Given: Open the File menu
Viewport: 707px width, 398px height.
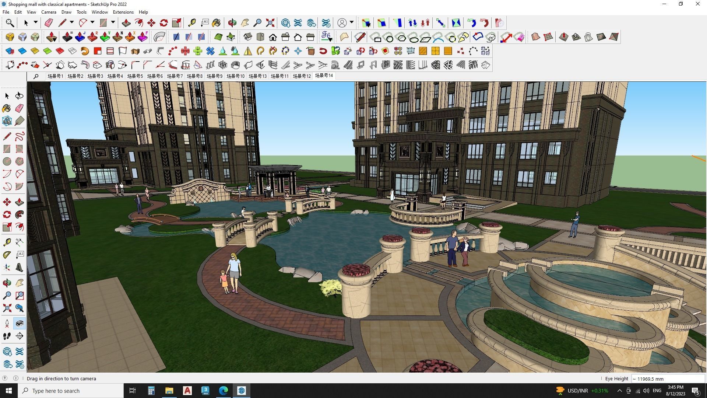Looking at the screenshot, I should point(6,12).
